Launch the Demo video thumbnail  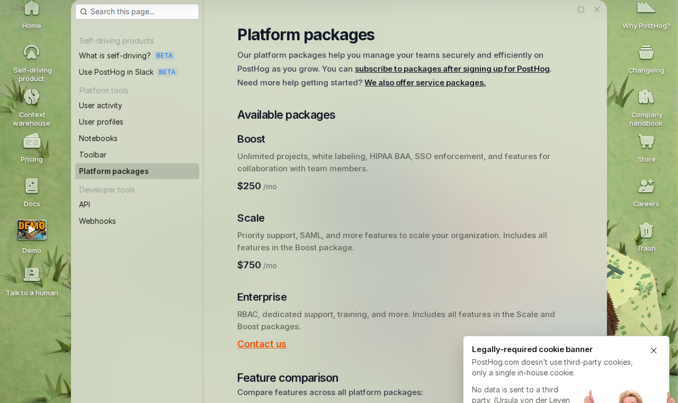(32, 230)
